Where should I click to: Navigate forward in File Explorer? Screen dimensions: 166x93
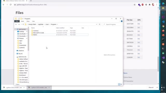tap(19, 24)
